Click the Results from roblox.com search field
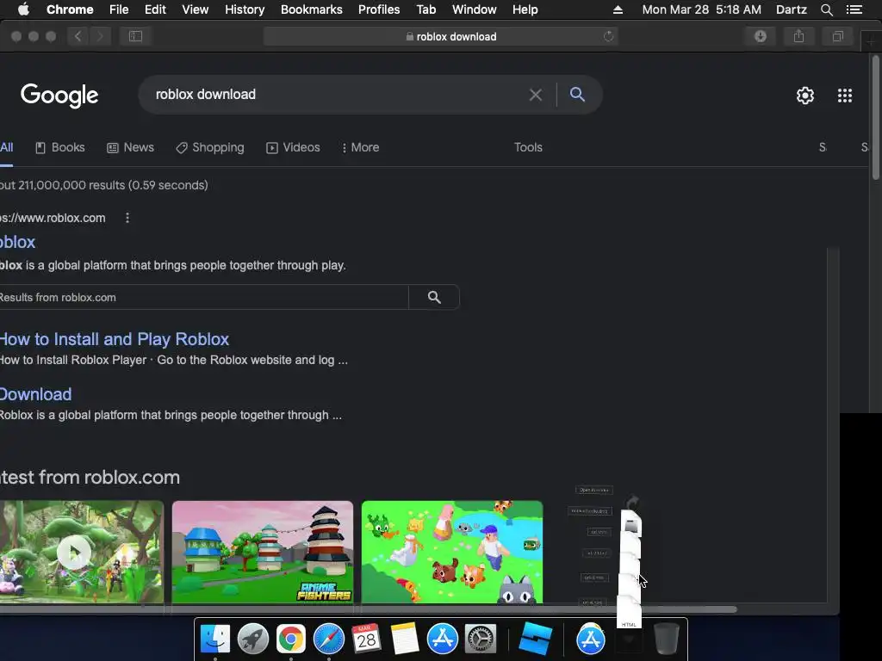The height and width of the screenshot is (661, 882). coord(203,297)
